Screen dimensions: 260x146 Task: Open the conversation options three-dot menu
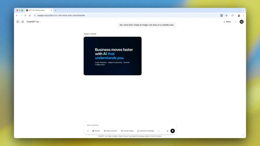[x=236, y=22]
